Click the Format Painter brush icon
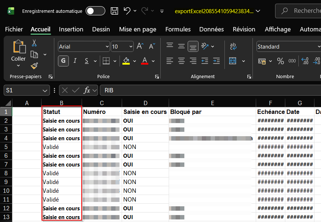The height and width of the screenshot is (222, 321). point(34,66)
